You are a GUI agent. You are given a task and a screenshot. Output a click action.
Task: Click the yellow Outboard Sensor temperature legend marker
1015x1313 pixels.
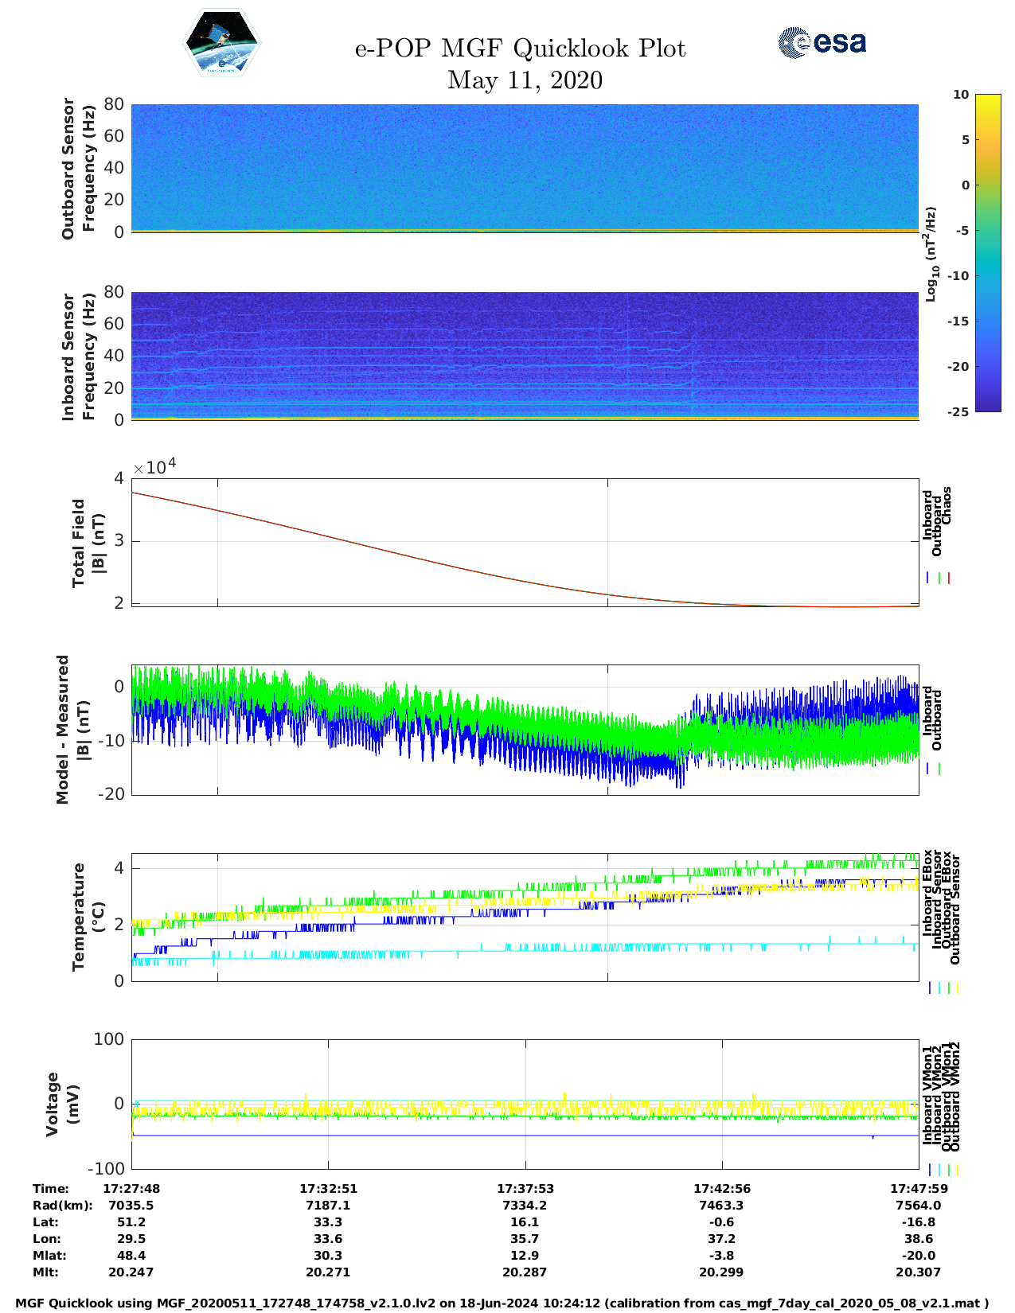957,988
